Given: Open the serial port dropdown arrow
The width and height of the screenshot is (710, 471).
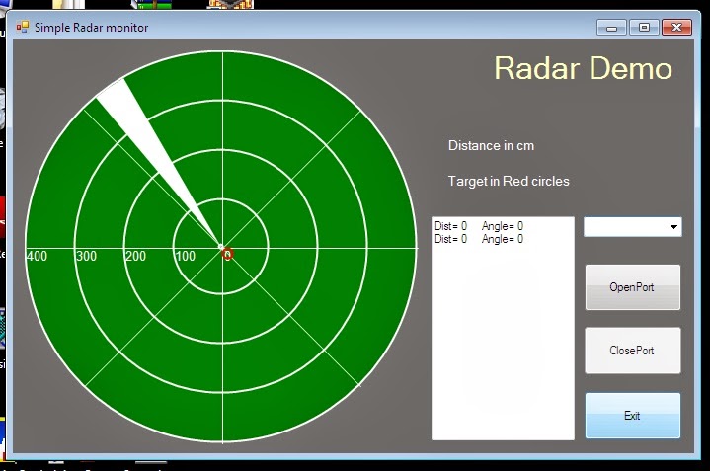Looking at the screenshot, I should pyautogui.click(x=673, y=227).
